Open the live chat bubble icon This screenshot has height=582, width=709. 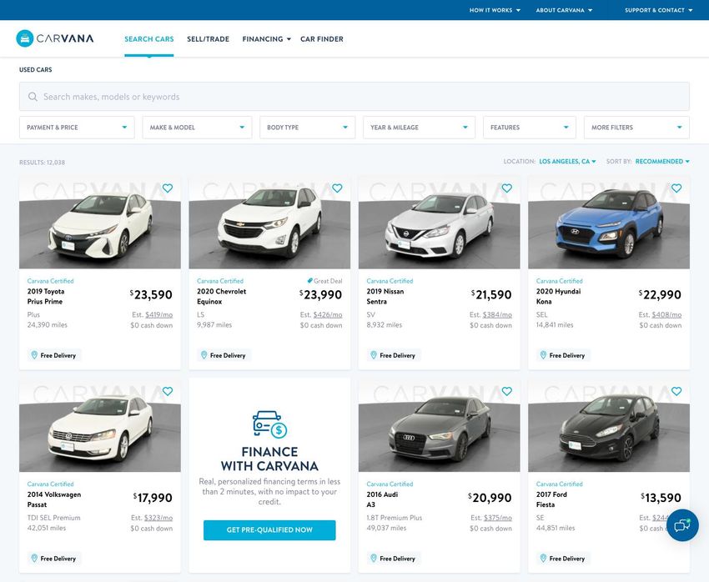pos(682,525)
